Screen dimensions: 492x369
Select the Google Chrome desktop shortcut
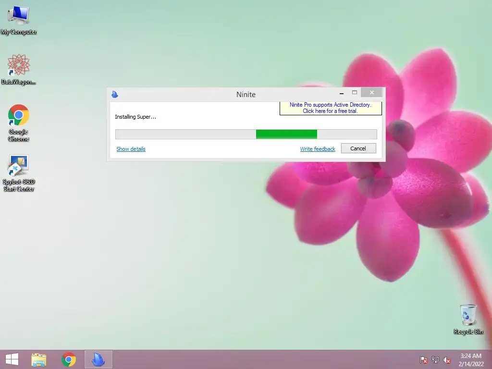click(19, 123)
